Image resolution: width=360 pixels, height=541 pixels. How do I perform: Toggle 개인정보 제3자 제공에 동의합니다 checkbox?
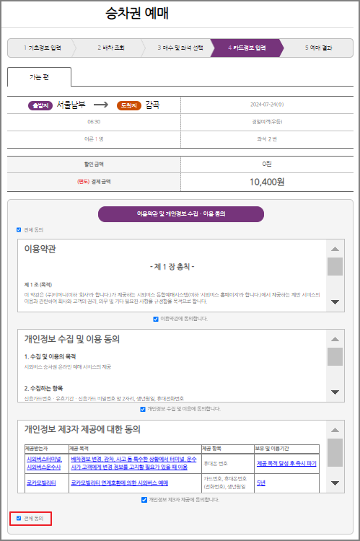pos(144,500)
